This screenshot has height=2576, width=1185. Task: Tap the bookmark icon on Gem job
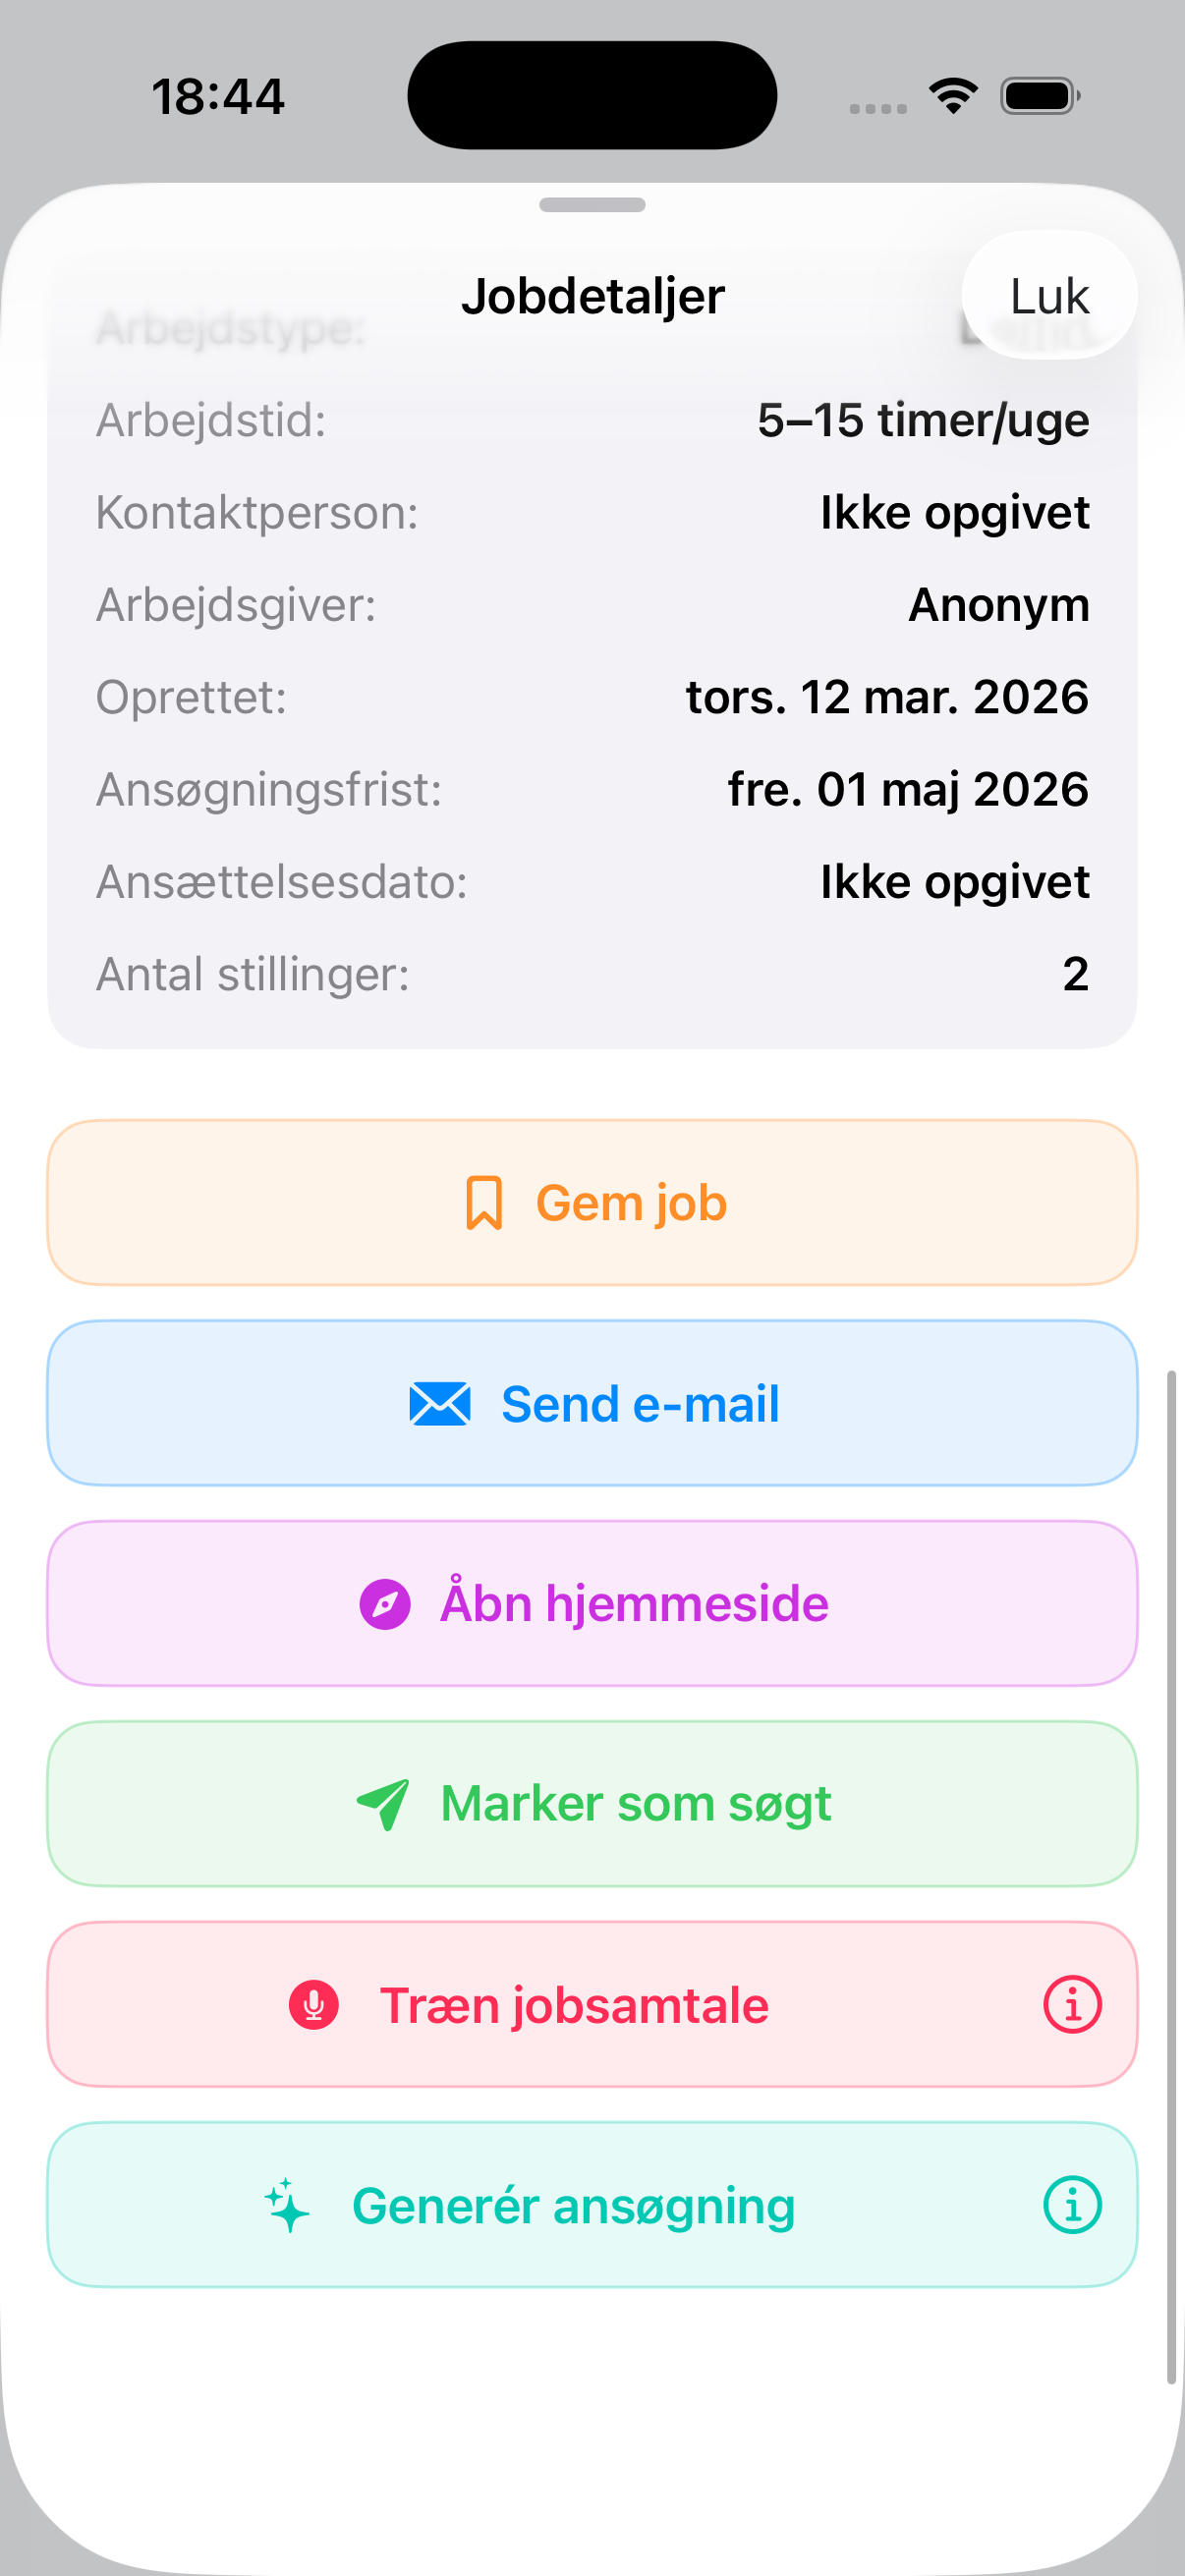(x=484, y=1202)
